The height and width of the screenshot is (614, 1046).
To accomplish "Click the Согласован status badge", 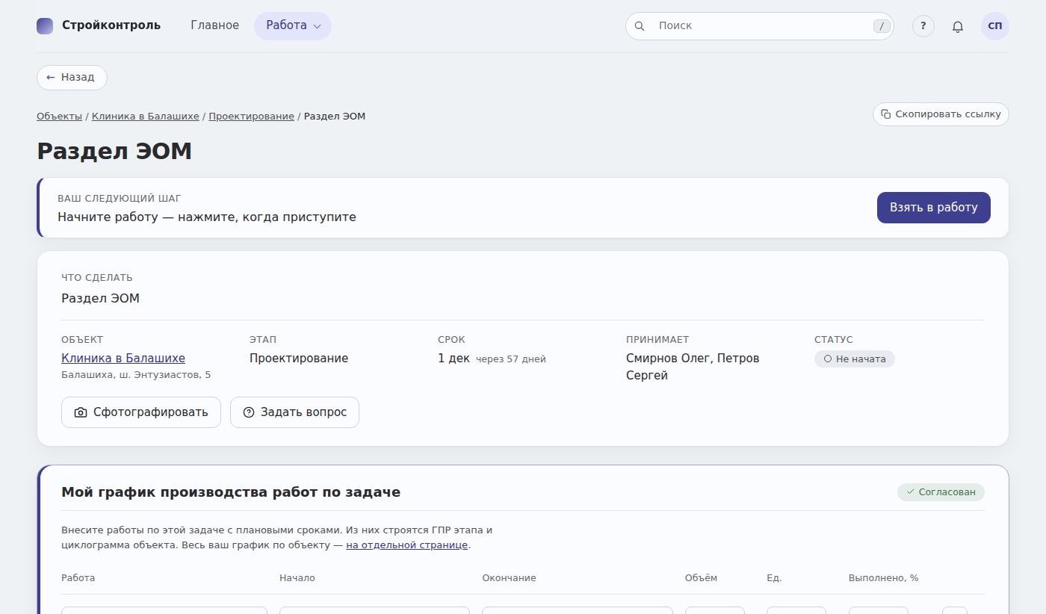I will [941, 492].
